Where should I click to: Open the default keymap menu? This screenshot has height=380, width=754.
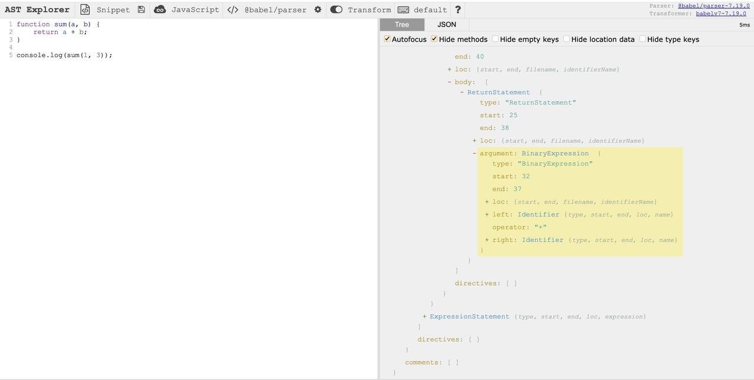[x=430, y=10]
